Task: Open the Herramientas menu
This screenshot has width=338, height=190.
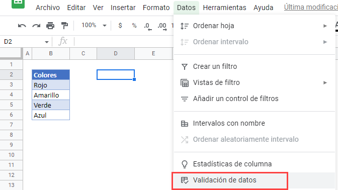Action: tap(225, 8)
